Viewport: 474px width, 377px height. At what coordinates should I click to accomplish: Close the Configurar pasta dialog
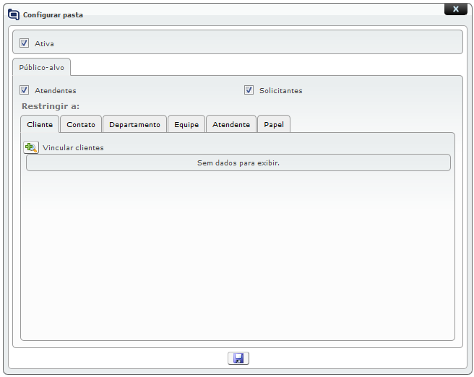(x=455, y=9)
